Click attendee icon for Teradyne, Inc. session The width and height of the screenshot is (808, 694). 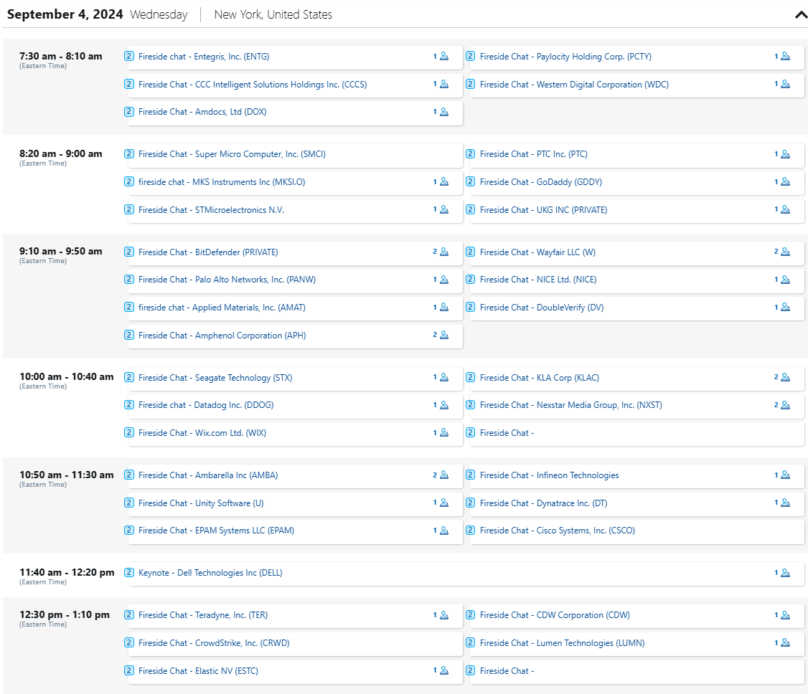(x=444, y=615)
